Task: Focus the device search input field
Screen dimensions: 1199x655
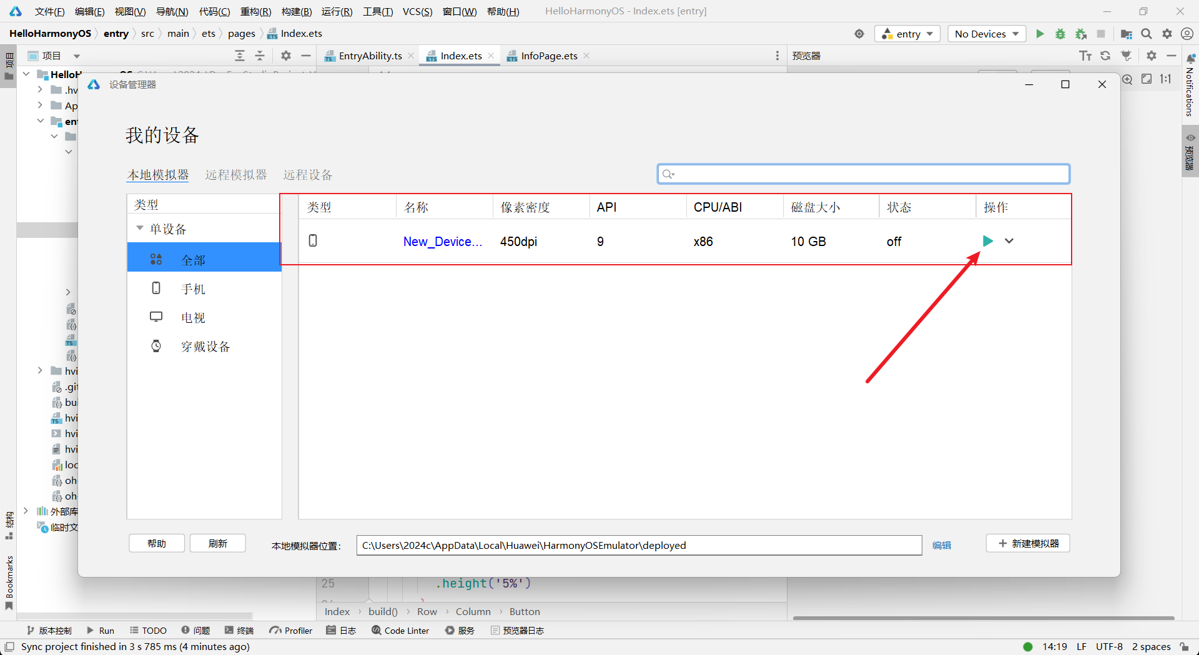Action: point(864,174)
